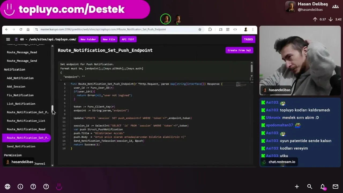Screen dimensions: 343x193
Task: Open Route_Message_Read in the sidebar
Action: tap(22, 52)
